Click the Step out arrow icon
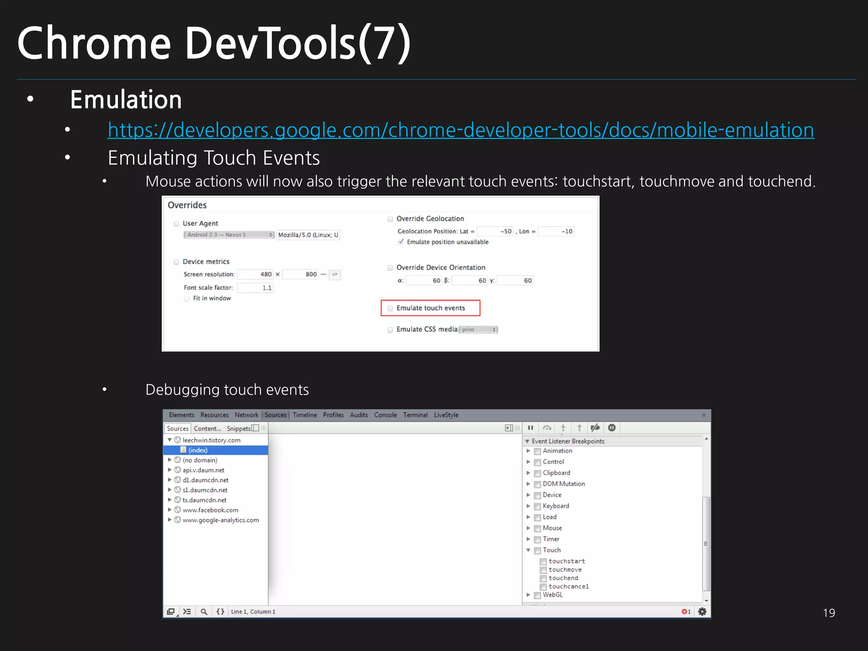The width and height of the screenshot is (868, 651). click(579, 428)
